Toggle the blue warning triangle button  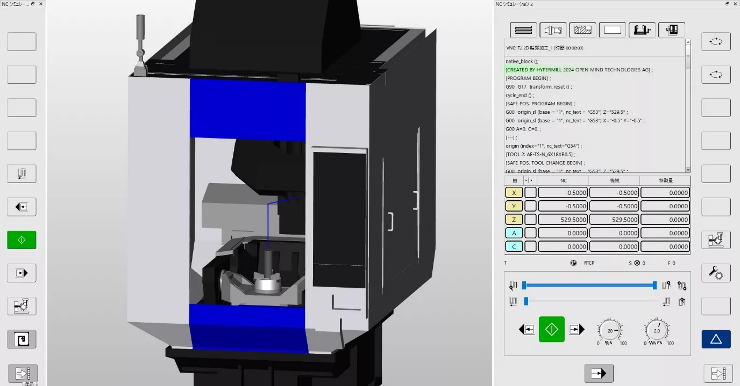[x=716, y=339]
